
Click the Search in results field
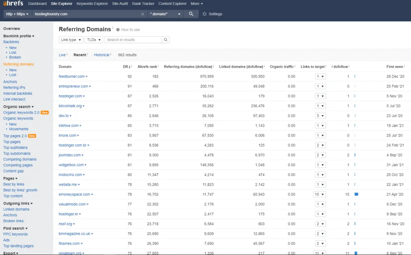[x=133, y=40]
